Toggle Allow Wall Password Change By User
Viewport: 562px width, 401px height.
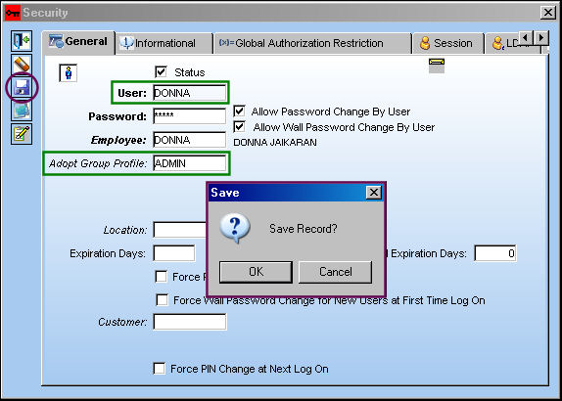(240, 127)
